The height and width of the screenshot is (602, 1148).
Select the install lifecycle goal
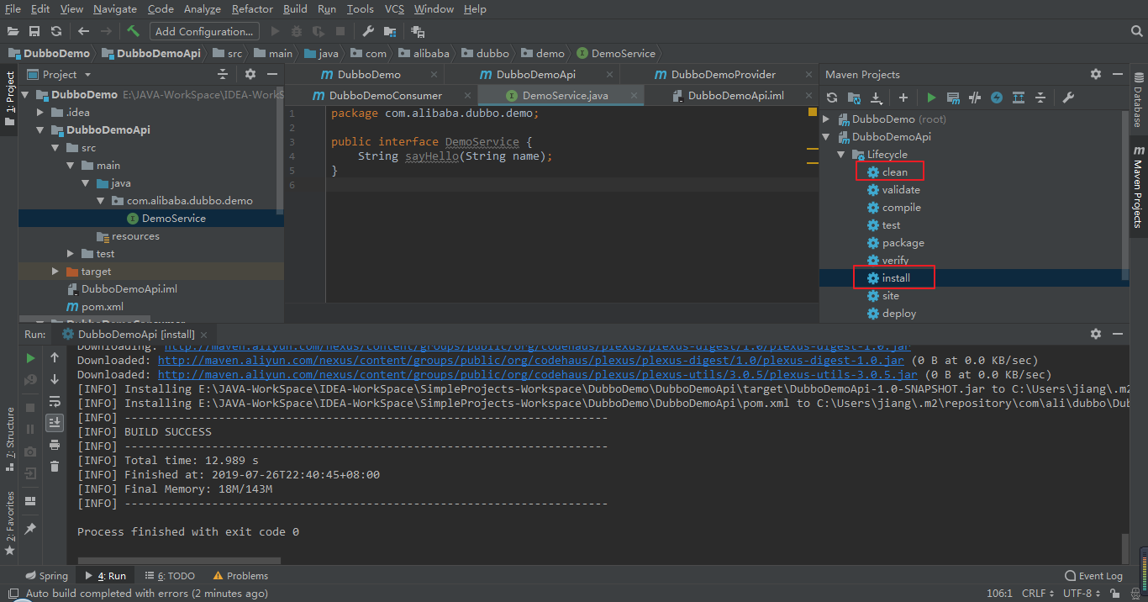[896, 278]
